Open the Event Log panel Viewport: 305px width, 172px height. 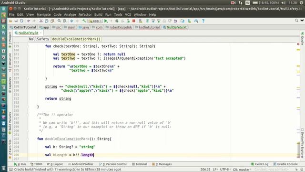(260, 164)
